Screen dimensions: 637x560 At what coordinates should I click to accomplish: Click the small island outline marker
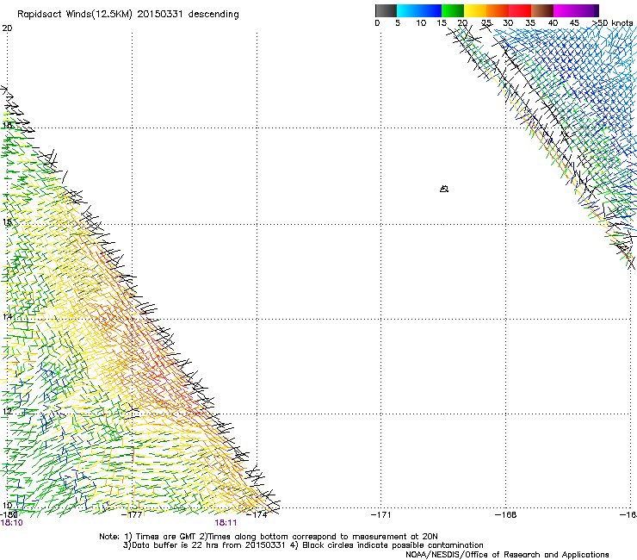tap(444, 189)
